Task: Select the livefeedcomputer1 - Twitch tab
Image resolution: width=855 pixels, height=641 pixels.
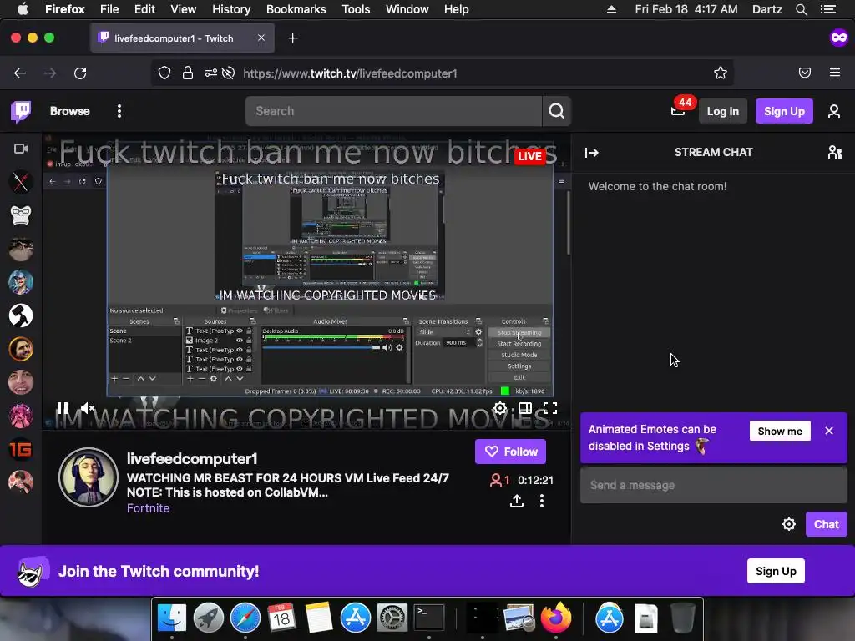Action: pos(182,38)
